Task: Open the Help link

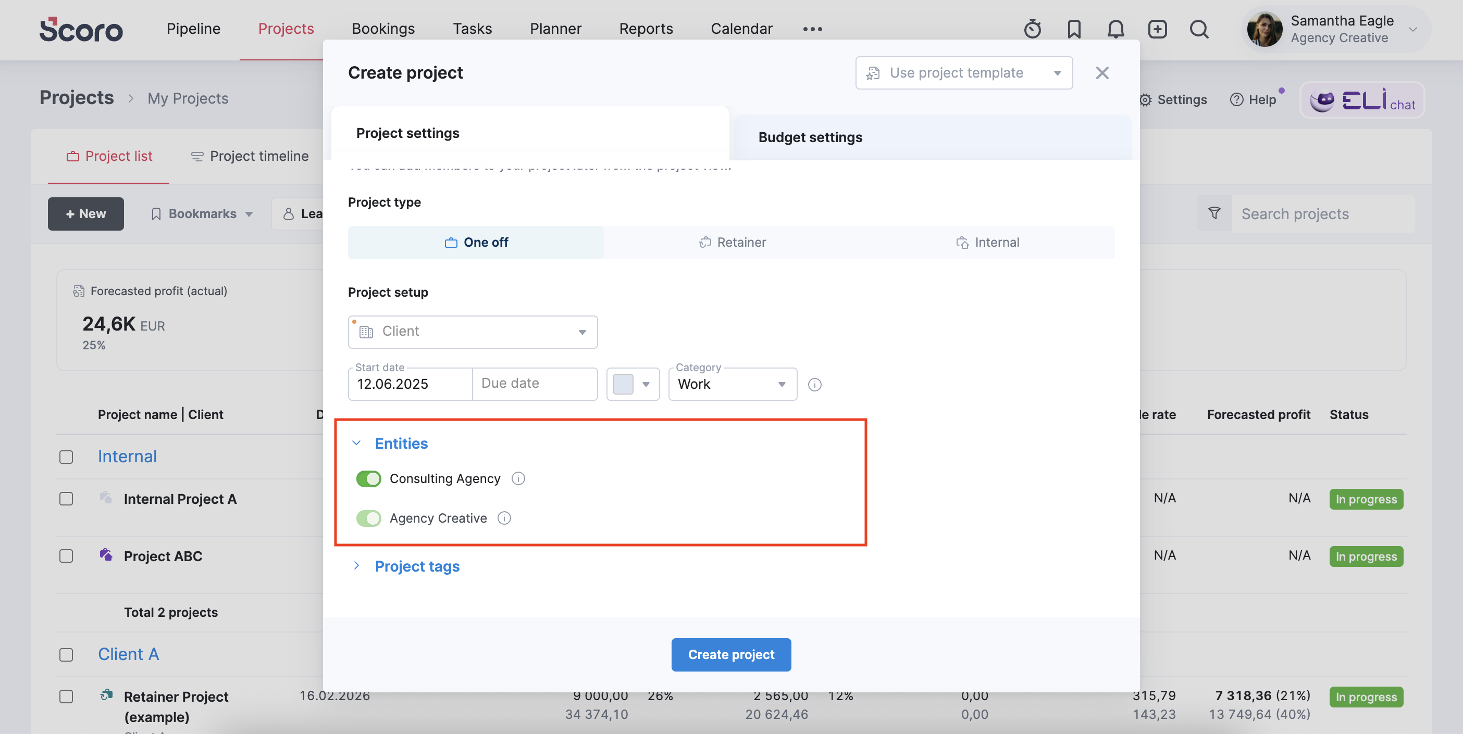Action: coord(1253,100)
